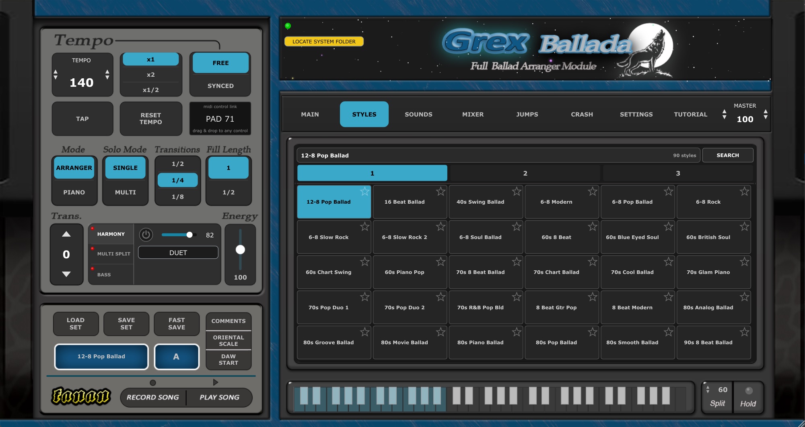Click the transpose up arrow
This screenshot has width=805, height=427.
(x=66, y=234)
